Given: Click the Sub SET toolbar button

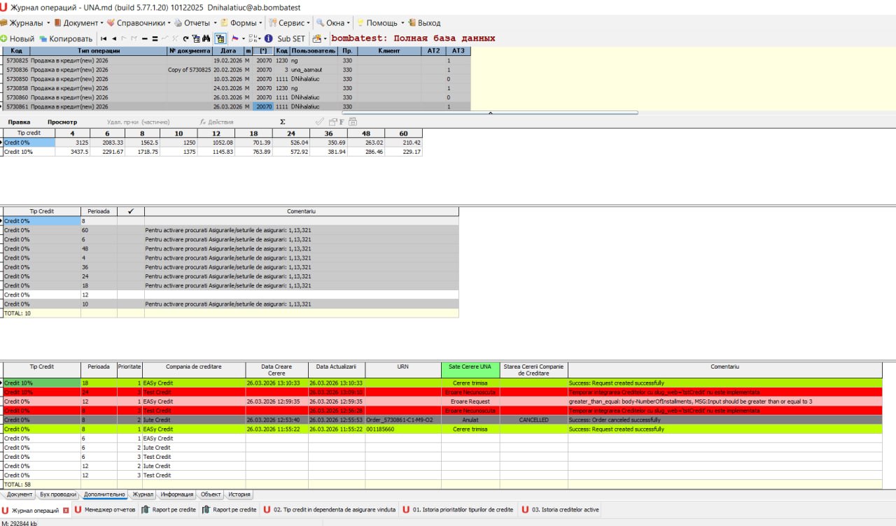Looking at the screenshot, I should [x=291, y=38].
